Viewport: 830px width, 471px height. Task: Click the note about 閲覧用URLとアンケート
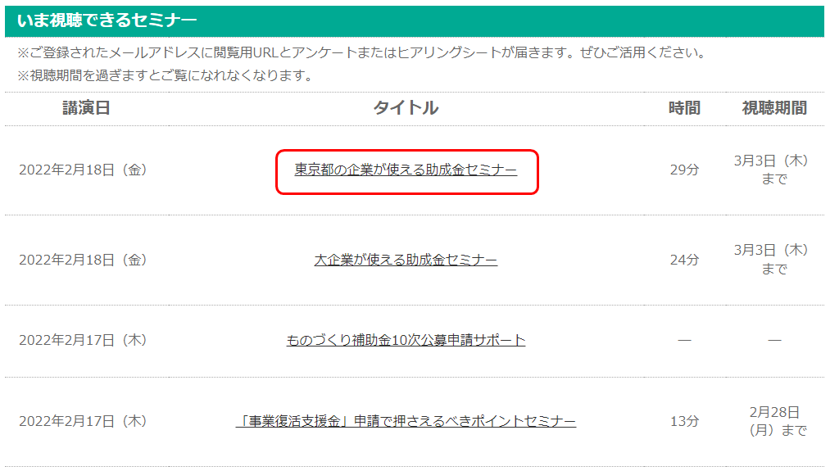click(x=361, y=53)
